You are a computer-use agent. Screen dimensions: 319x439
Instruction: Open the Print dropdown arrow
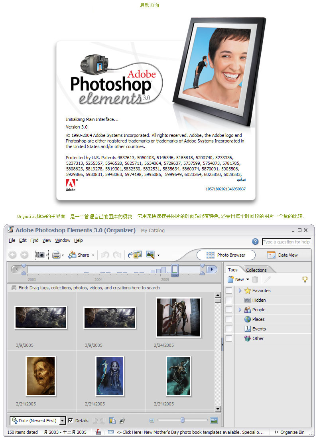pos(63,255)
